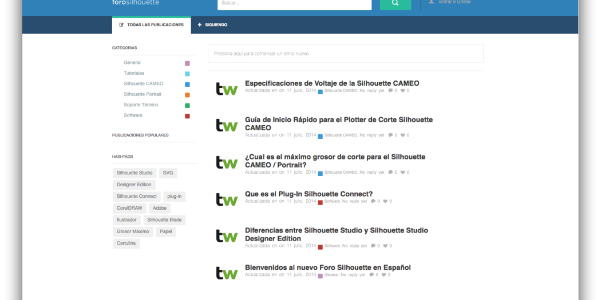Viewport: 601px width, 300px height.
Task: Open avatar of Plug-In Silhouette Connect post
Action: pos(227,199)
